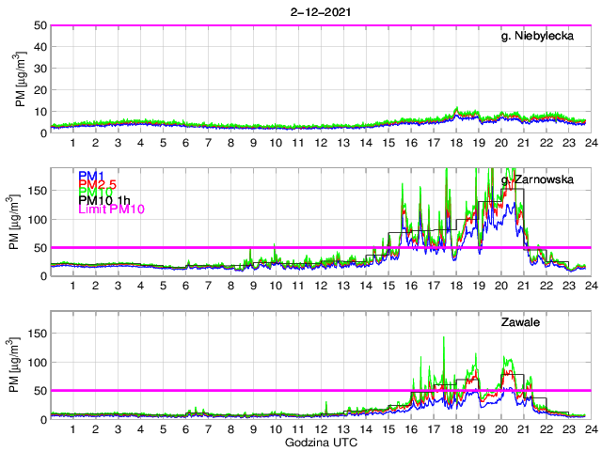Click hour 12 tick on middle chart
The height and width of the screenshot is (451, 602).
[x=321, y=287]
